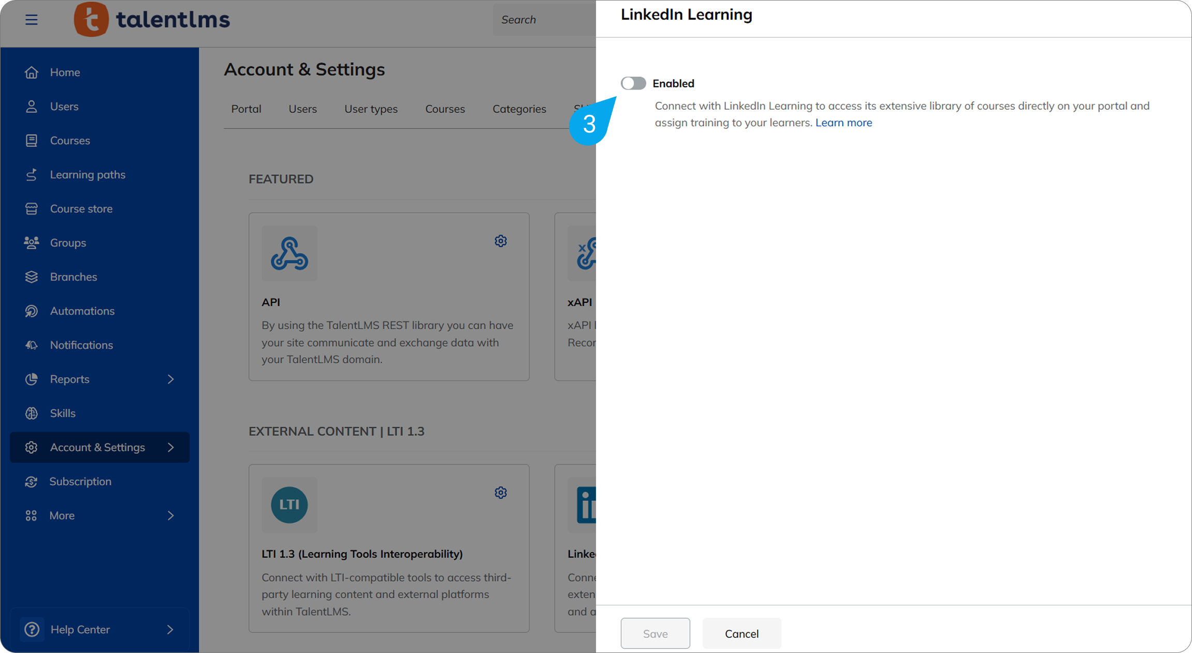Click the Home sidebar icon
The image size is (1192, 653).
[x=32, y=72]
